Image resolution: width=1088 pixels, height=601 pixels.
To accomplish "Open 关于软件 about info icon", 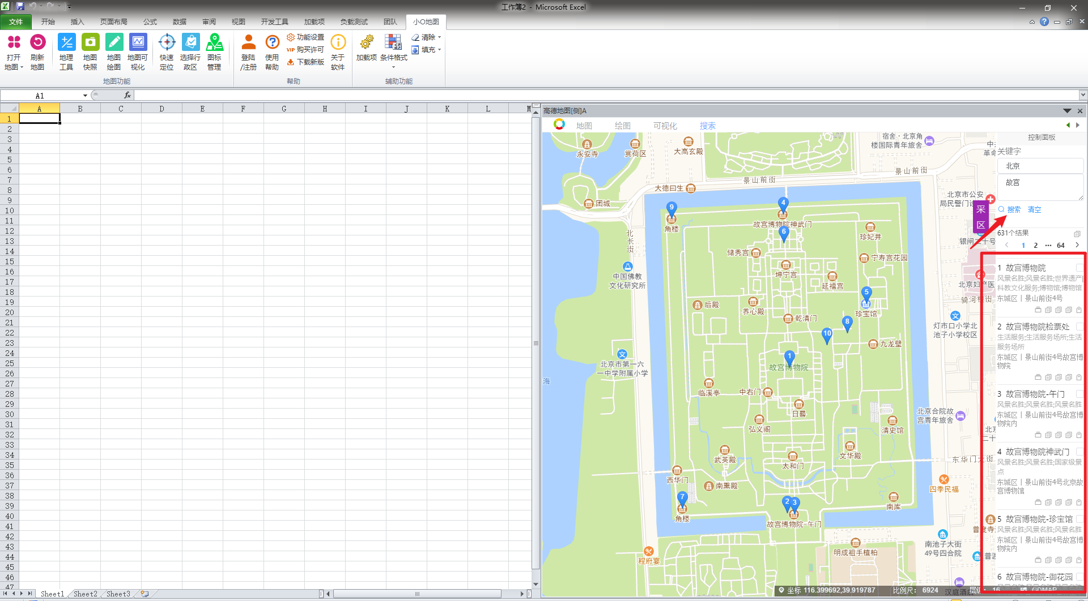I will (338, 42).
